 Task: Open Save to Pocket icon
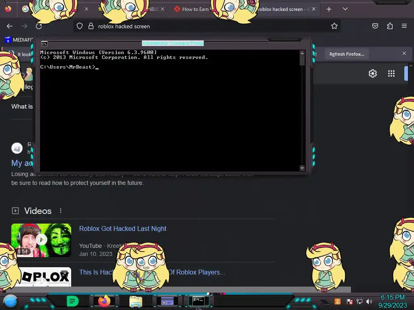tap(375, 26)
